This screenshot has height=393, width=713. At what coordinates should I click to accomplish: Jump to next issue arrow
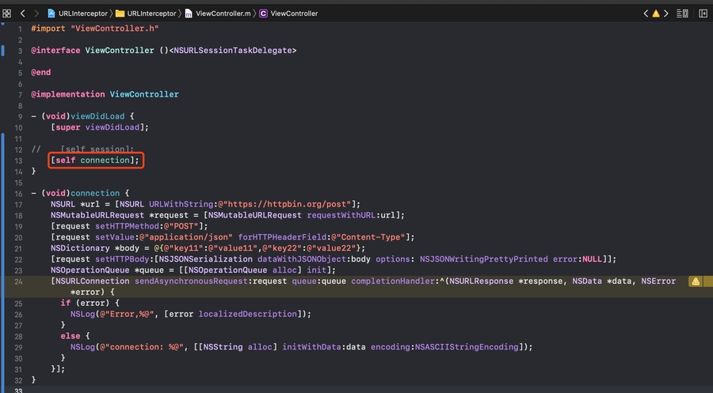click(667, 13)
